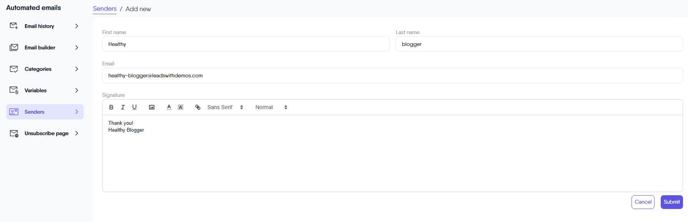Open the Normal text size dropdown
Screen dimensions: 688x222
271,107
